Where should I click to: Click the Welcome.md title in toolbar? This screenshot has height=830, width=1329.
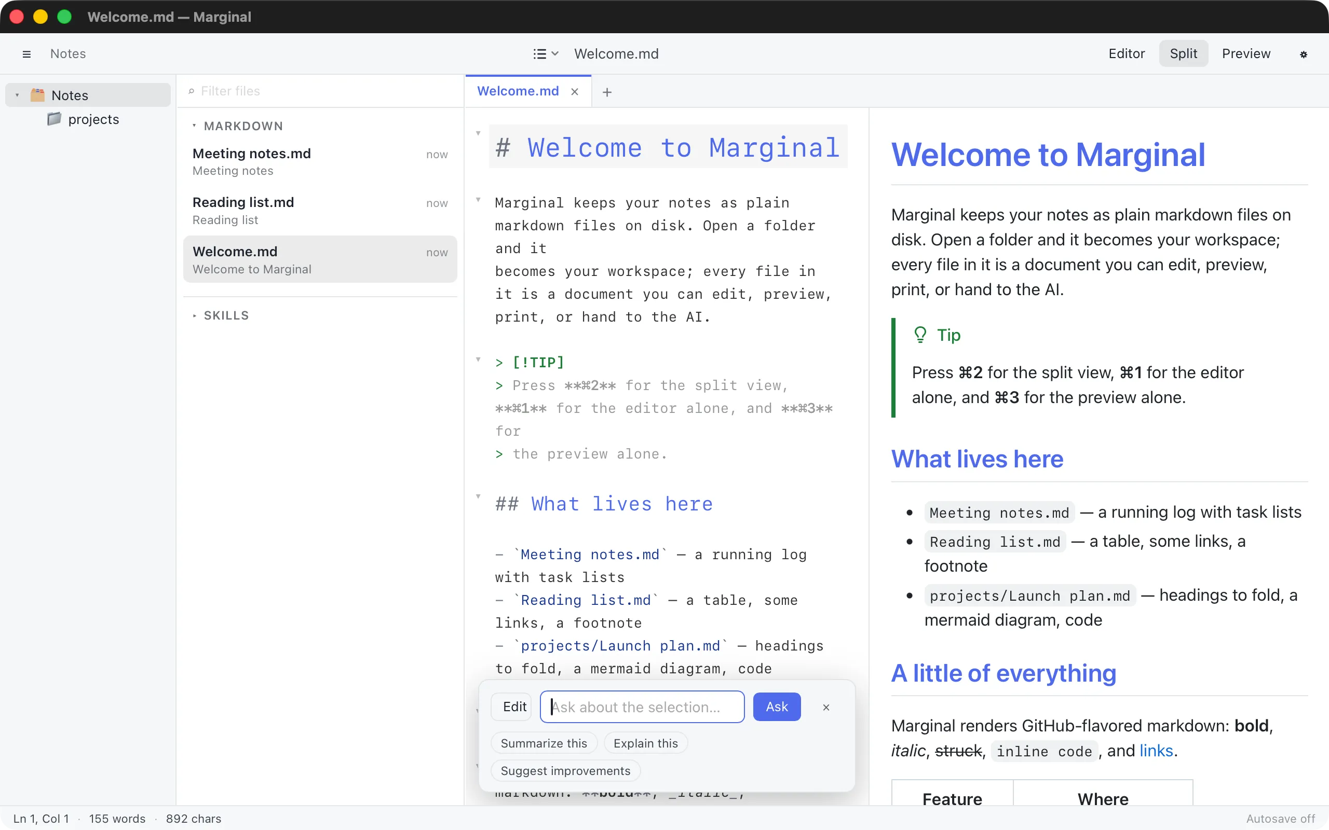pos(616,54)
